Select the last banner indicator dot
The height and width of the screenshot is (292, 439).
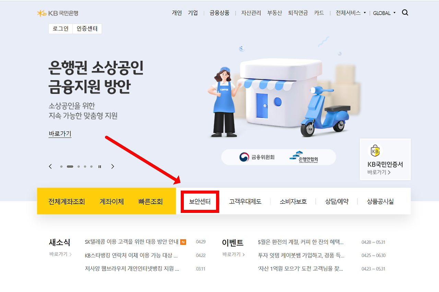(x=91, y=166)
